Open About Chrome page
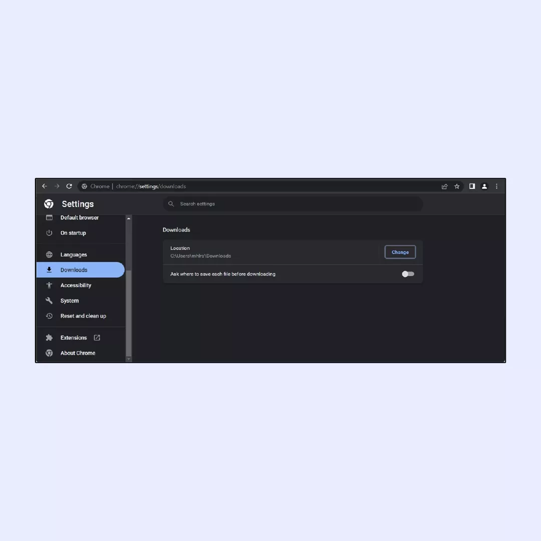 81,353
